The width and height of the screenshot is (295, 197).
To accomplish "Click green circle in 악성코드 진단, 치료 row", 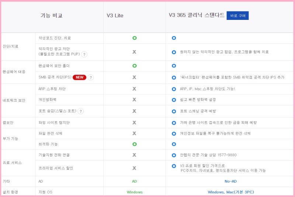I will (134, 38).
